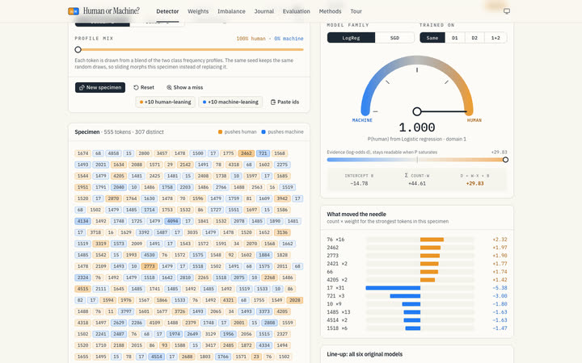
Task: Click the Paste ids button
Action: coord(285,102)
